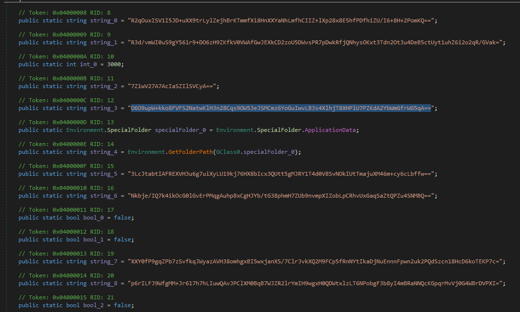
Task: Click the token comment 0x0400000A RID: 10
Action: pos(66,56)
